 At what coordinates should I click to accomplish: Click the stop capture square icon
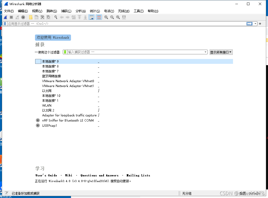(x=11, y=17)
